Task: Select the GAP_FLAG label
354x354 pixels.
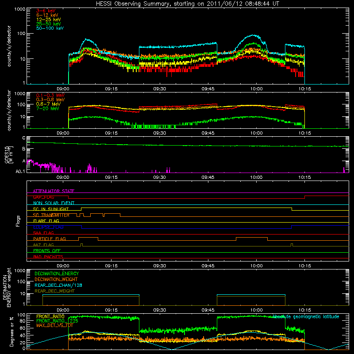Action: tap(43, 197)
